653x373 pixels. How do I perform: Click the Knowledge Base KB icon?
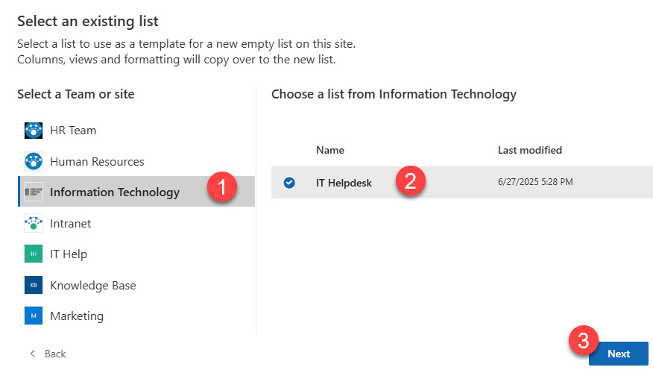click(34, 285)
